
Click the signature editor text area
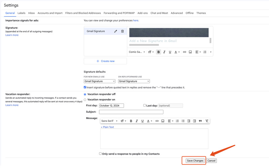click(169, 37)
